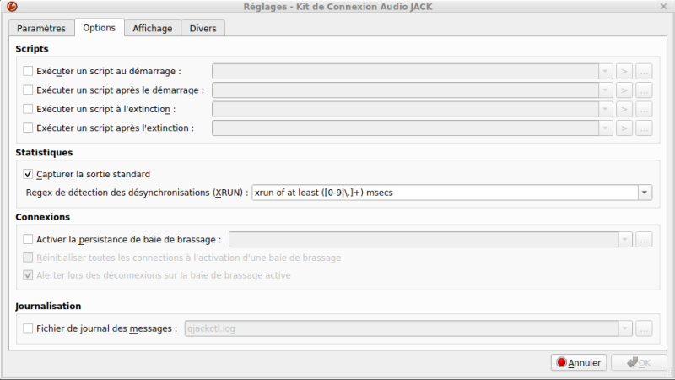
Task: Click the execute arrow for shutdown script
Action: (x=624, y=109)
